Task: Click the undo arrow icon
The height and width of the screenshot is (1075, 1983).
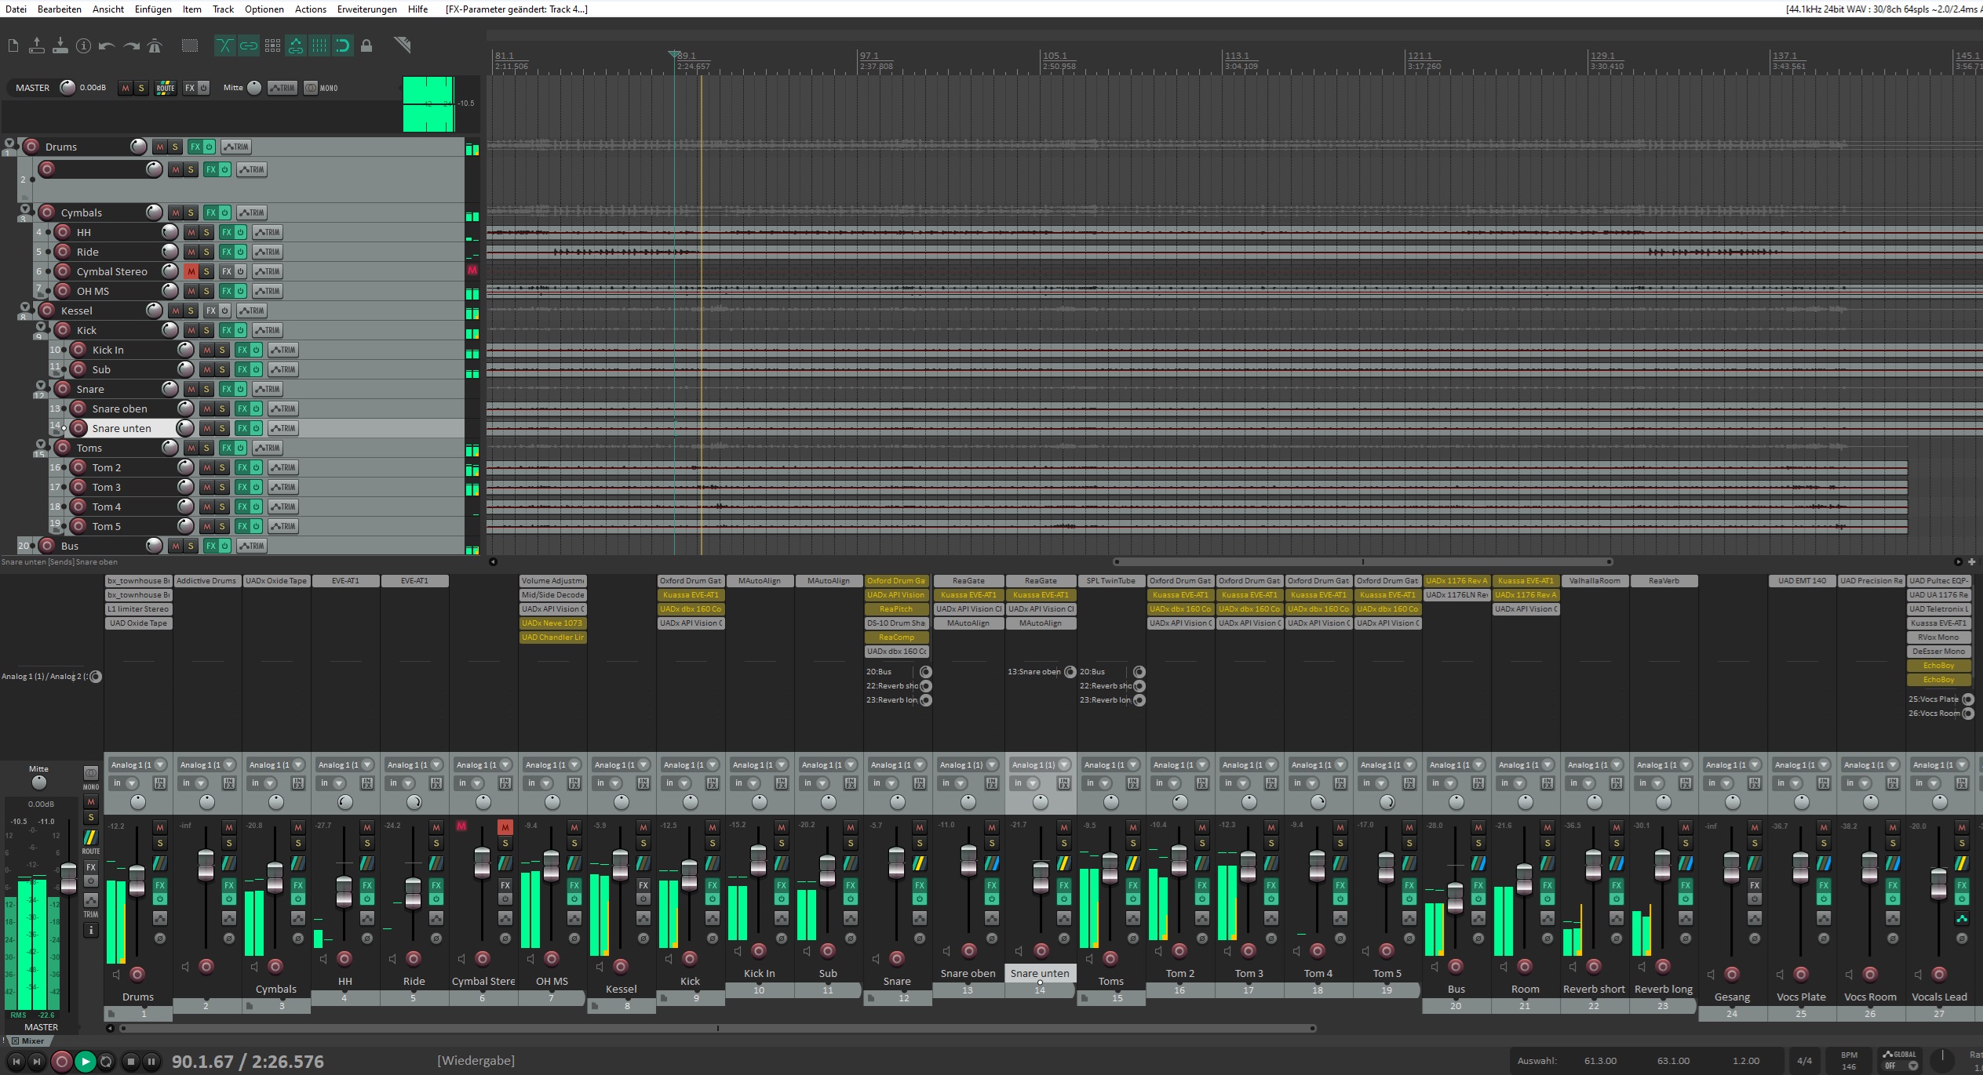Action: (107, 46)
